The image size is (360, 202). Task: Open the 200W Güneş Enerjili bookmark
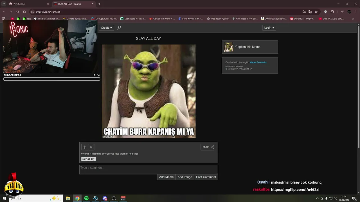point(274,19)
